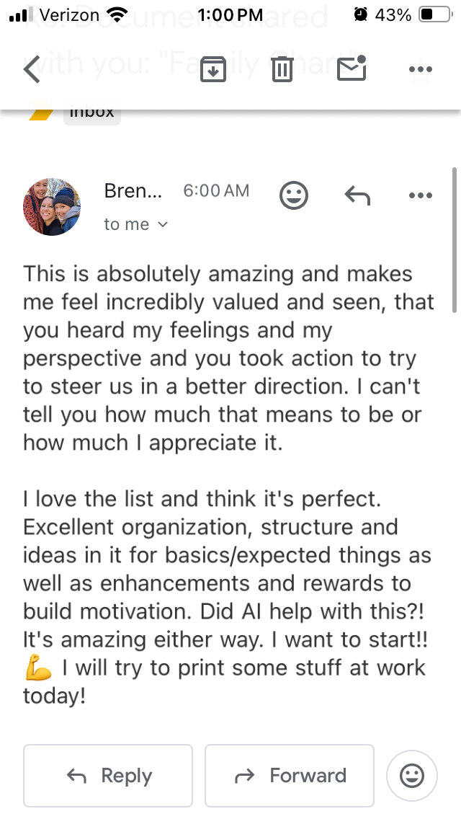Open the sender's profile photo
The width and height of the screenshot is (461, 819).
(x=52, y=207)
